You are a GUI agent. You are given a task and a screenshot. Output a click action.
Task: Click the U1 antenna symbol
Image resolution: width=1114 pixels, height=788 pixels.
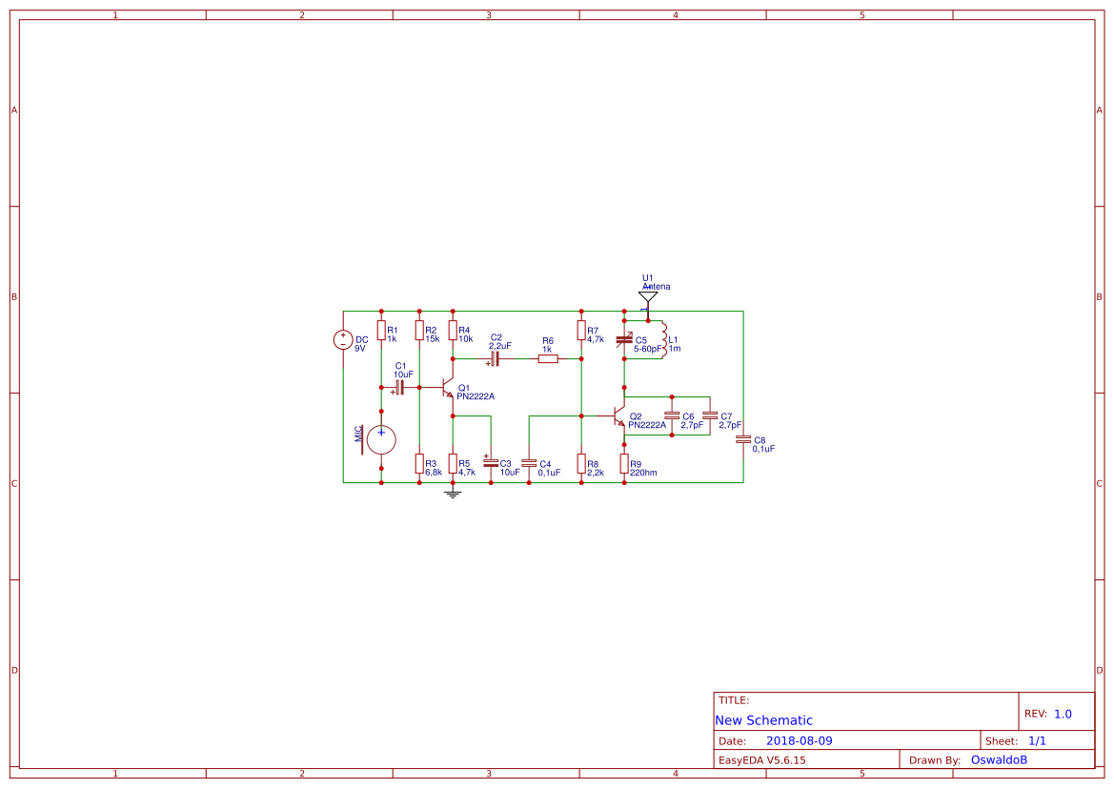pyautogui.click(x=648, y=298)
